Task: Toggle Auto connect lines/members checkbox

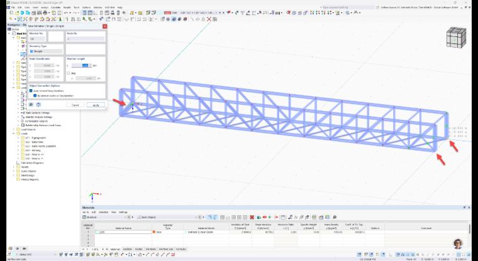Action: tap(31, 90)
